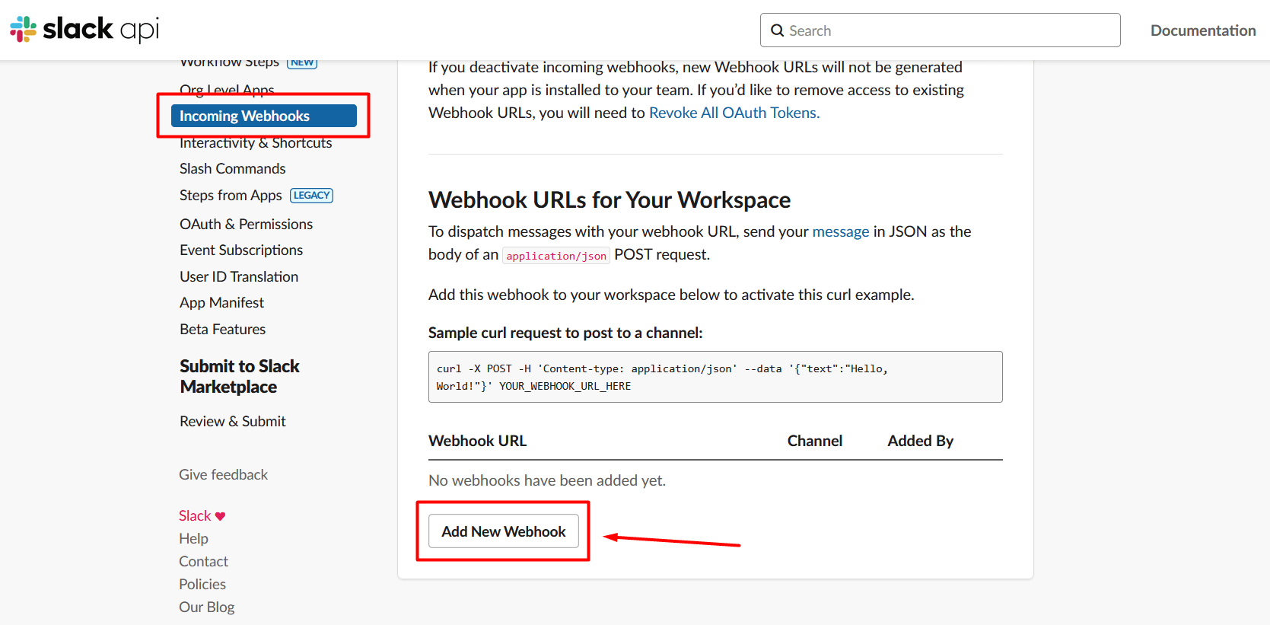Click the heart icon beside Slack
The height and width of the screenshot is (625, 1270).
point(221,516)
